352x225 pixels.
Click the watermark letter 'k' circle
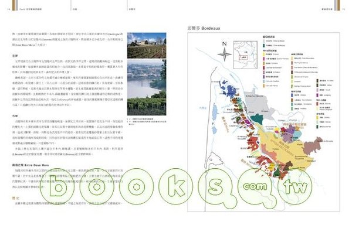(175, 186)
